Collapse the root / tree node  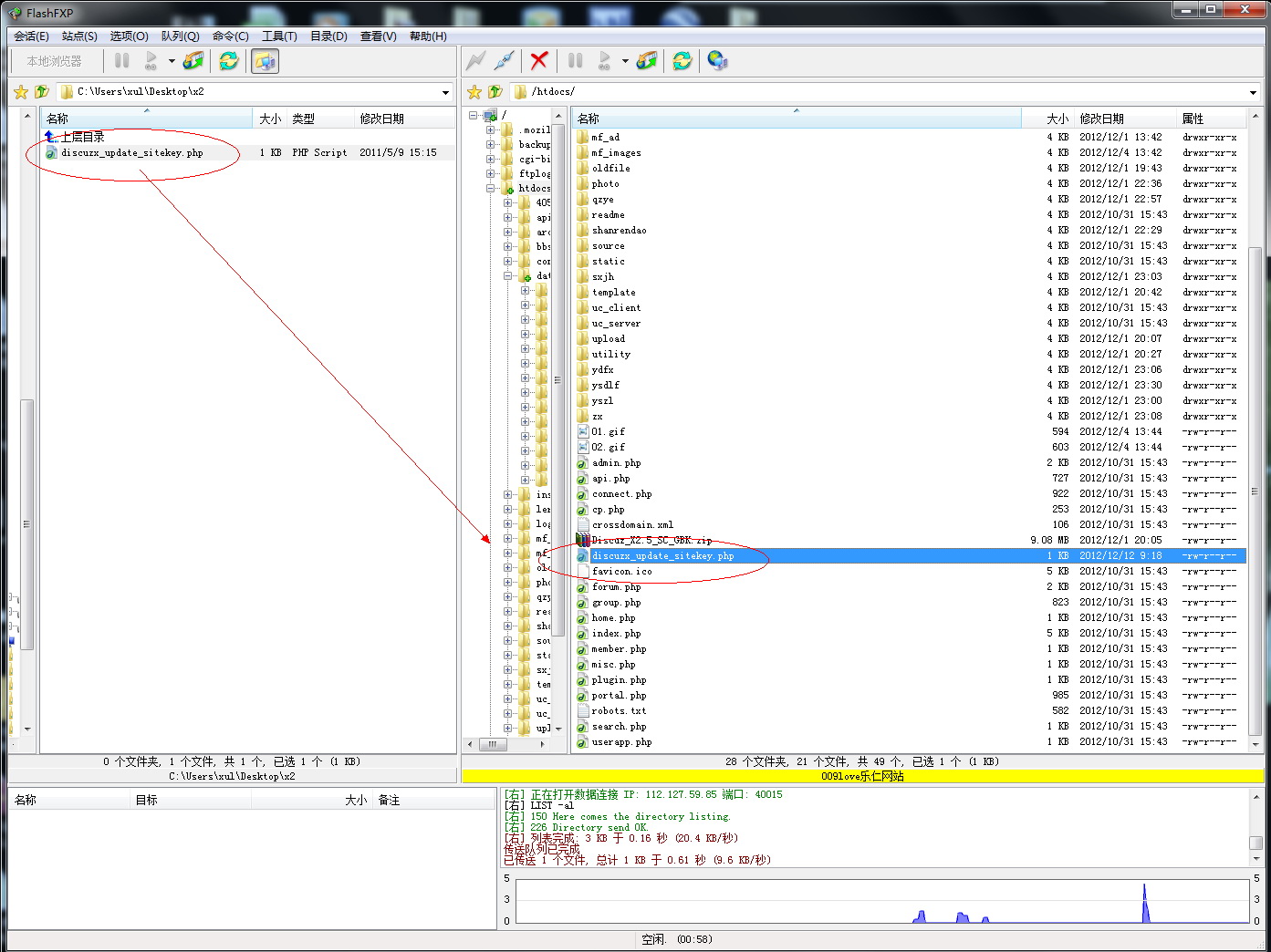pos(473,115)
